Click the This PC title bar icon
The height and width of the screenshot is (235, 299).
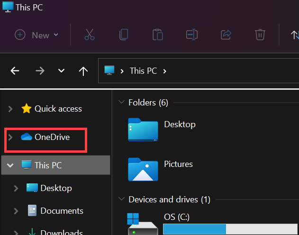[x=8, y=7]
